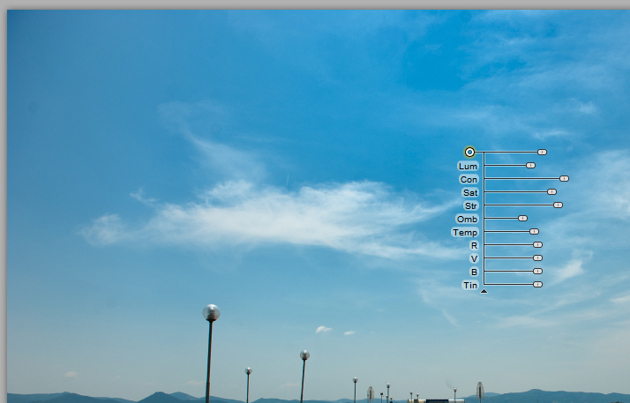Click the Lum label
Screen dimensions: 630x403
(468, 166)
